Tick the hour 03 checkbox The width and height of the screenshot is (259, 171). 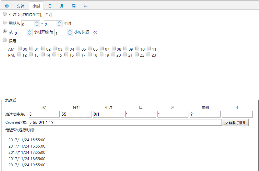(55, 48)
